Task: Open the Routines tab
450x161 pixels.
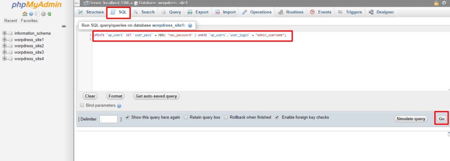Action: coord(291,12)
